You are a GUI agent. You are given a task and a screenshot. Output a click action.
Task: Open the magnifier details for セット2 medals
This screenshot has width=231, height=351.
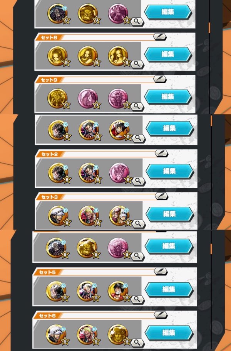point(139,181)
